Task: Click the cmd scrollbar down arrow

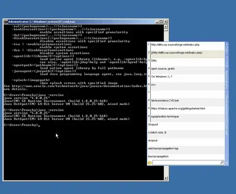Action: [166, 178]
